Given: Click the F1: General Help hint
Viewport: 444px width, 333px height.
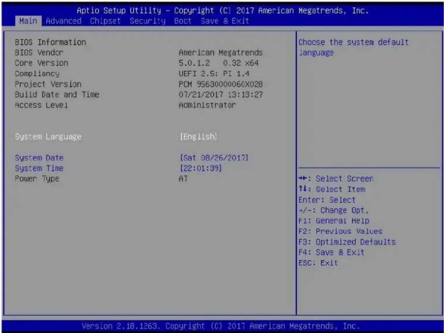Looking at the screenshot, I should pos(334,221).
